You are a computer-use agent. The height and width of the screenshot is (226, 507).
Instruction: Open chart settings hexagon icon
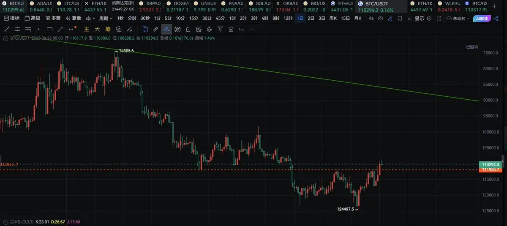click(x=429, y=18)
